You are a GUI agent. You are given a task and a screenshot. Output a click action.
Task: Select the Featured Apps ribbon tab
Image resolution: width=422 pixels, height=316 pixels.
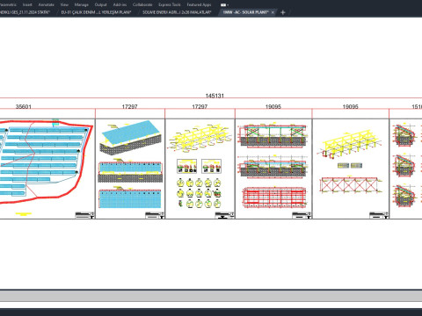(199, 4)
